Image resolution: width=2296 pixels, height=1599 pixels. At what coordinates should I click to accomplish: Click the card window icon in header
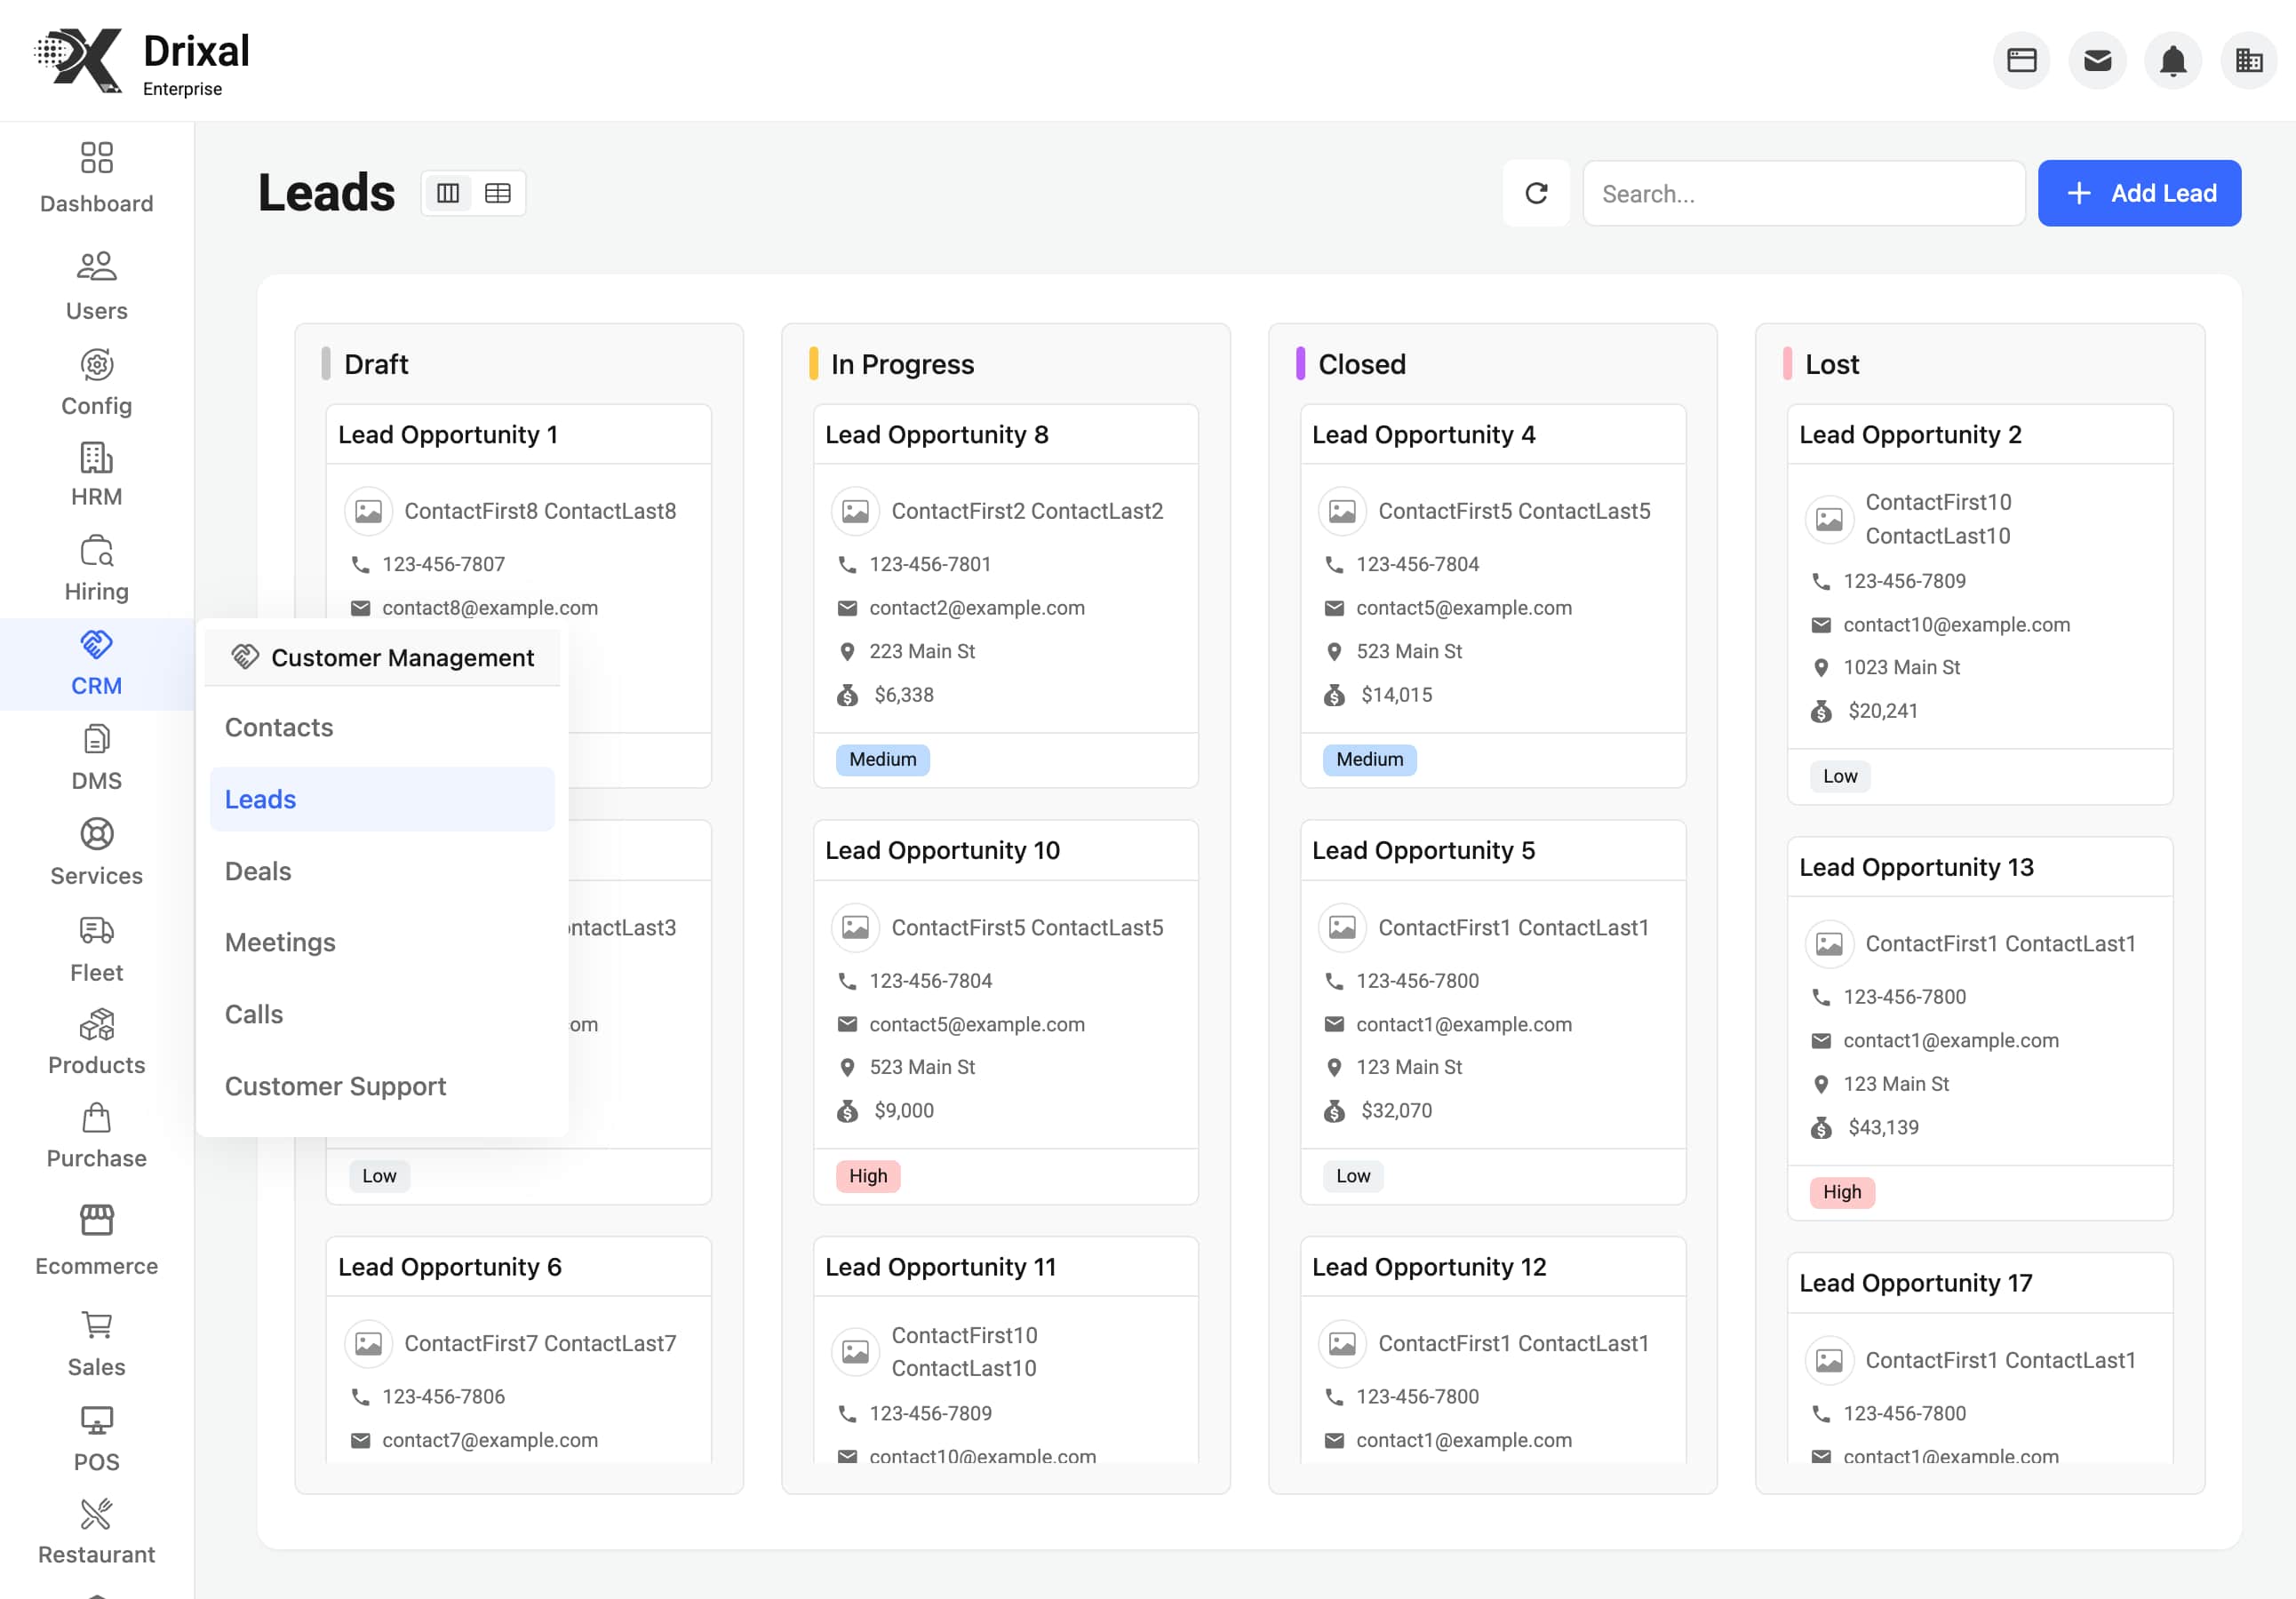[2021, 61]
